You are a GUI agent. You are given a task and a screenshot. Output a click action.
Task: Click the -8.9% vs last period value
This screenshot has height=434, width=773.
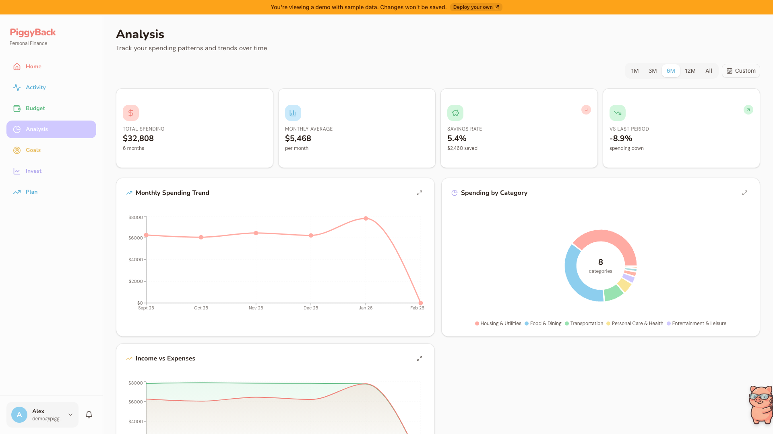click(x=621, y=139)
